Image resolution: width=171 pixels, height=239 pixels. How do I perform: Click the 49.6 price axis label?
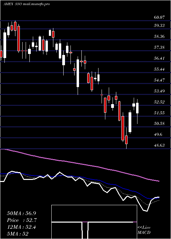coord(158,135)
